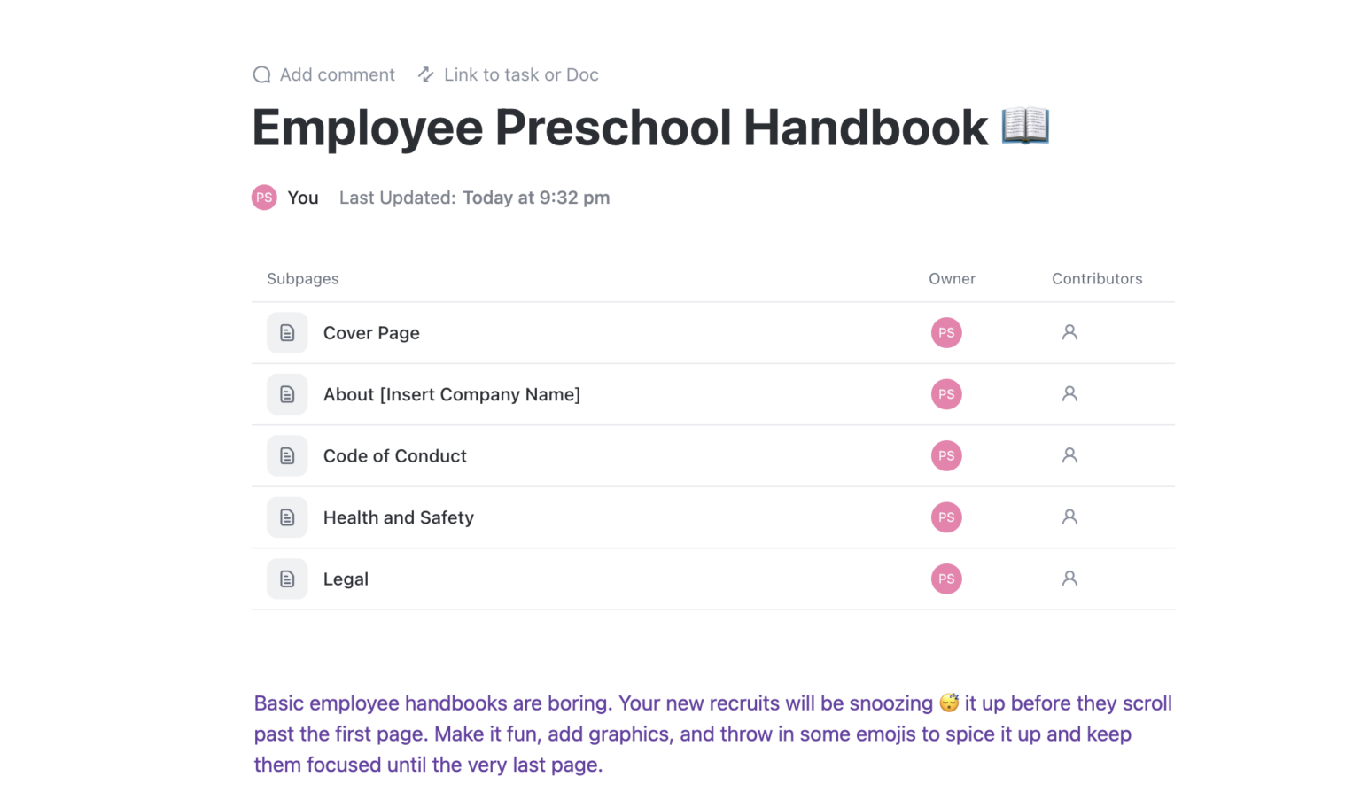Image resolution: width=1361 pixels, height=800 pixels.
Task: Click the PS avatar next to You
Action: (264, 198)
